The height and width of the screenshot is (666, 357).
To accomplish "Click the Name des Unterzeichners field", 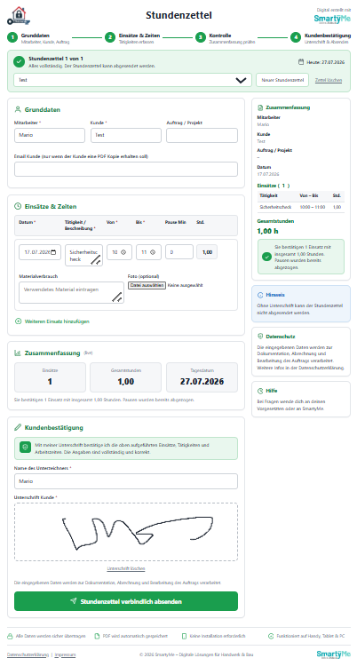I will 126,481.
